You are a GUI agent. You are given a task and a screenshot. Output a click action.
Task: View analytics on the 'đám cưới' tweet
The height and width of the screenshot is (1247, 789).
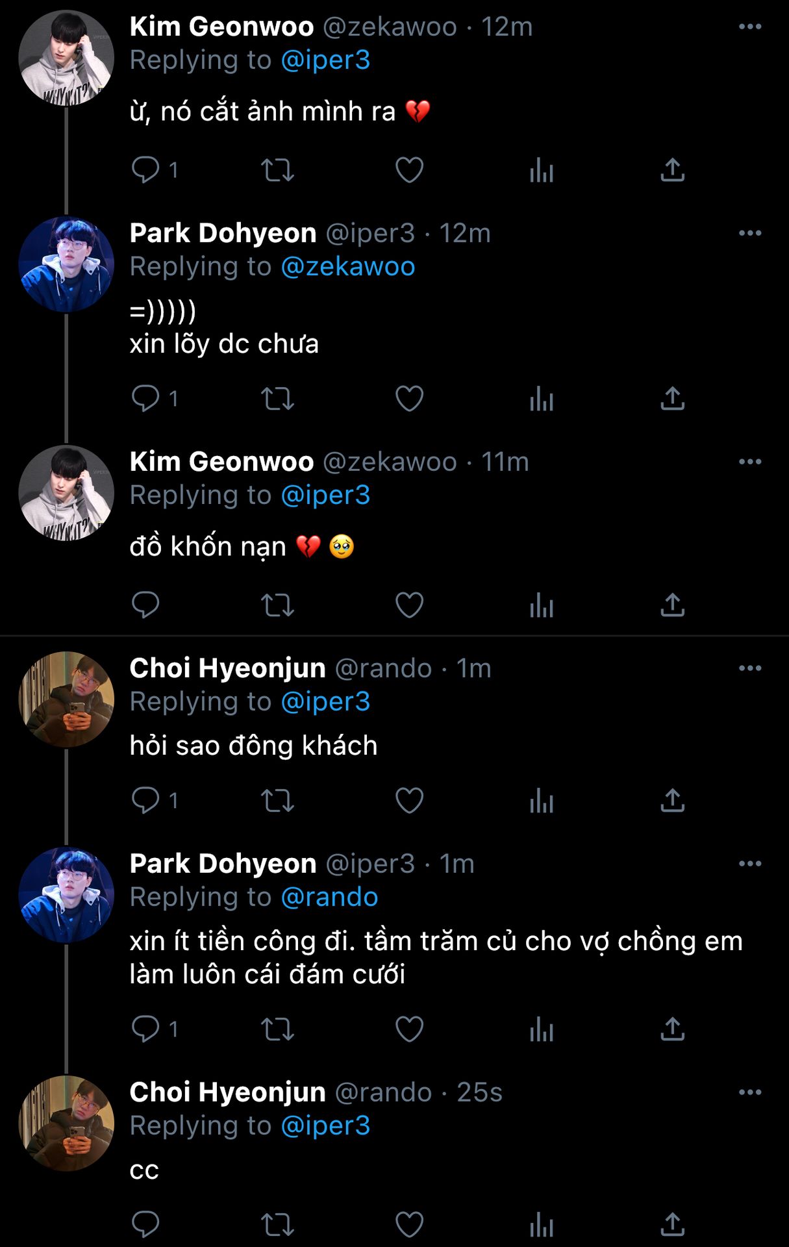[x=541, y=1029]
